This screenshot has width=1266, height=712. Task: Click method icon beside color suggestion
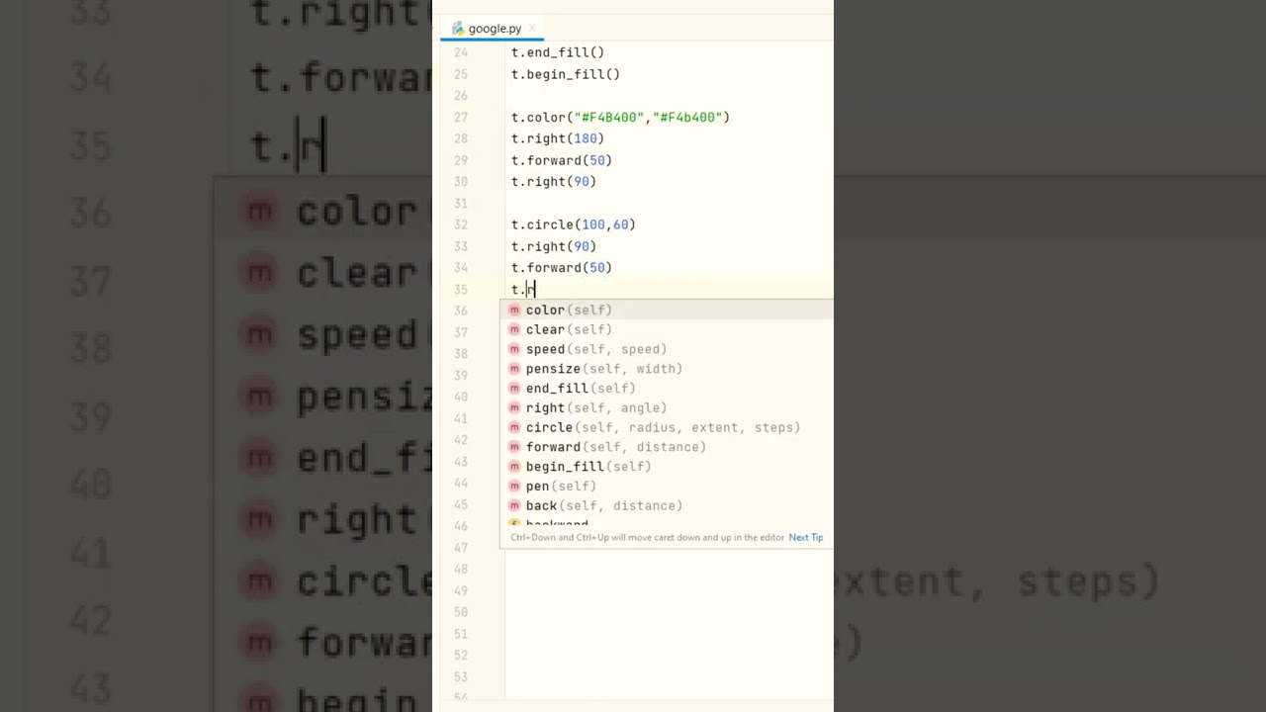[514, 311]
